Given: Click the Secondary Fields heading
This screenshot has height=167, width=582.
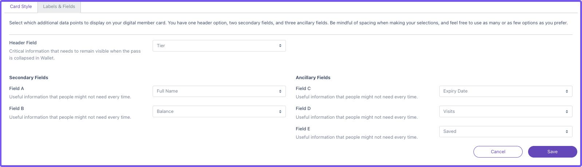Looking at the screenshot, I should (29, 78).
